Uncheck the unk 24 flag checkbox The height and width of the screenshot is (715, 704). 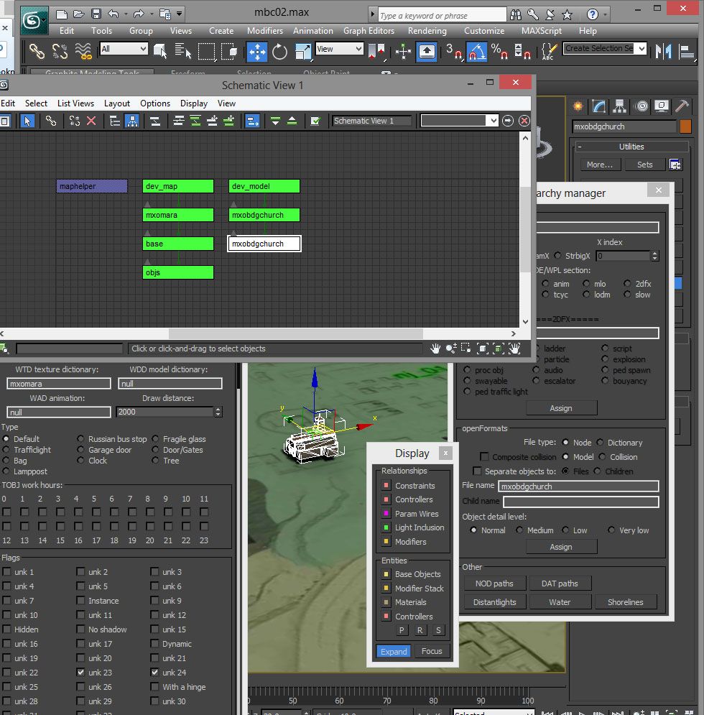tap(155, 672)
